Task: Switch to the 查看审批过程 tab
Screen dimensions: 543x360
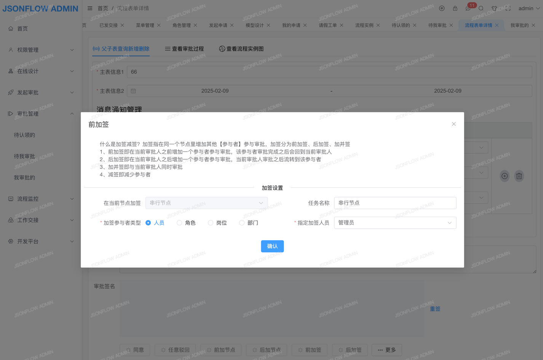Action: pyautogui.click(x=184, y=49)
